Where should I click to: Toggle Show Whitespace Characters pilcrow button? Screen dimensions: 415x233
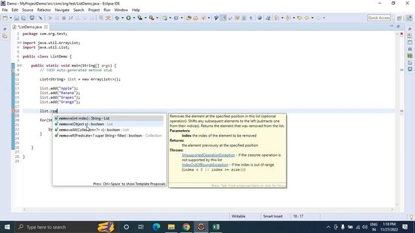pos(251,18)
